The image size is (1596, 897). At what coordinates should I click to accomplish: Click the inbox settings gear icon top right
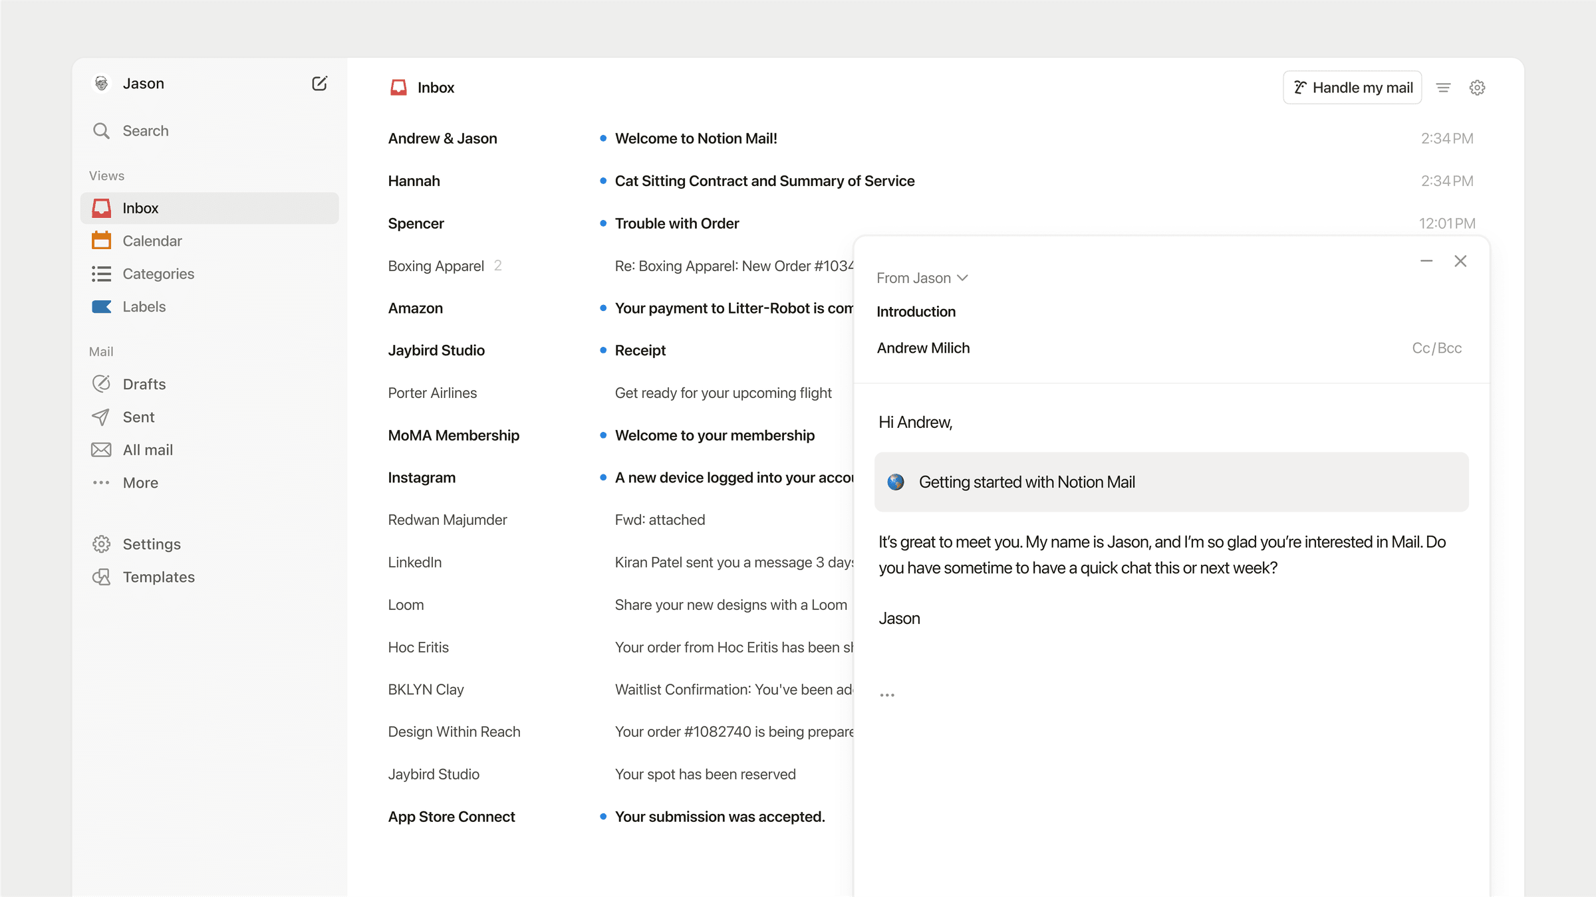click(1477, 88)
